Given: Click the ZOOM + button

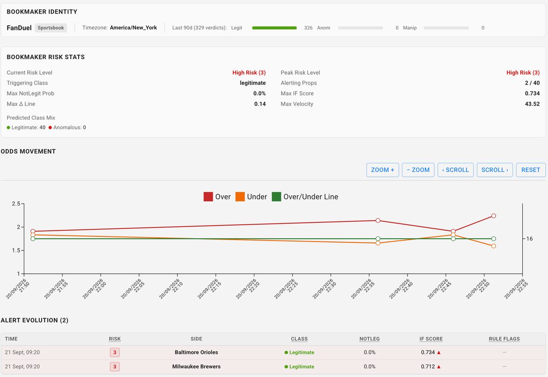Looking at the screenshot, I should click(383, 170).
